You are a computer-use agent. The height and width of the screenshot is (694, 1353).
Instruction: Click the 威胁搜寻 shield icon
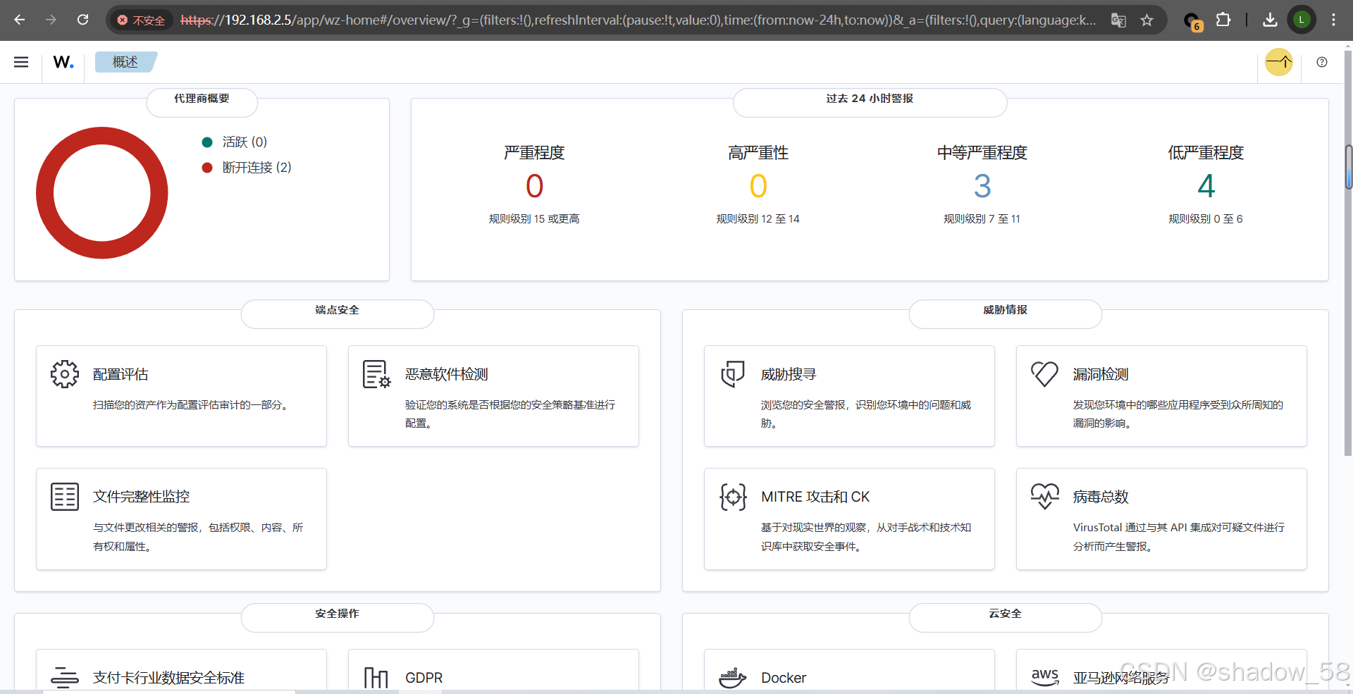click(x=733, y=374)
